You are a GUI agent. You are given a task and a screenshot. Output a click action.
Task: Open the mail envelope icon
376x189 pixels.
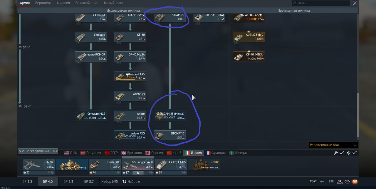[355, 182]
